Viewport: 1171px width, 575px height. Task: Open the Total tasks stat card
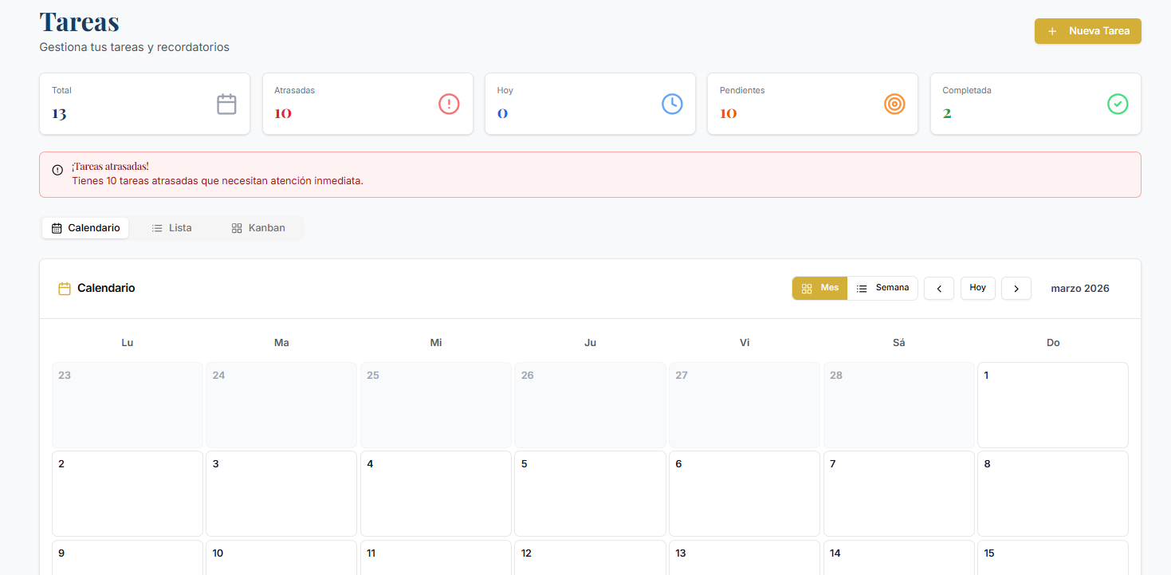[145, 104]
